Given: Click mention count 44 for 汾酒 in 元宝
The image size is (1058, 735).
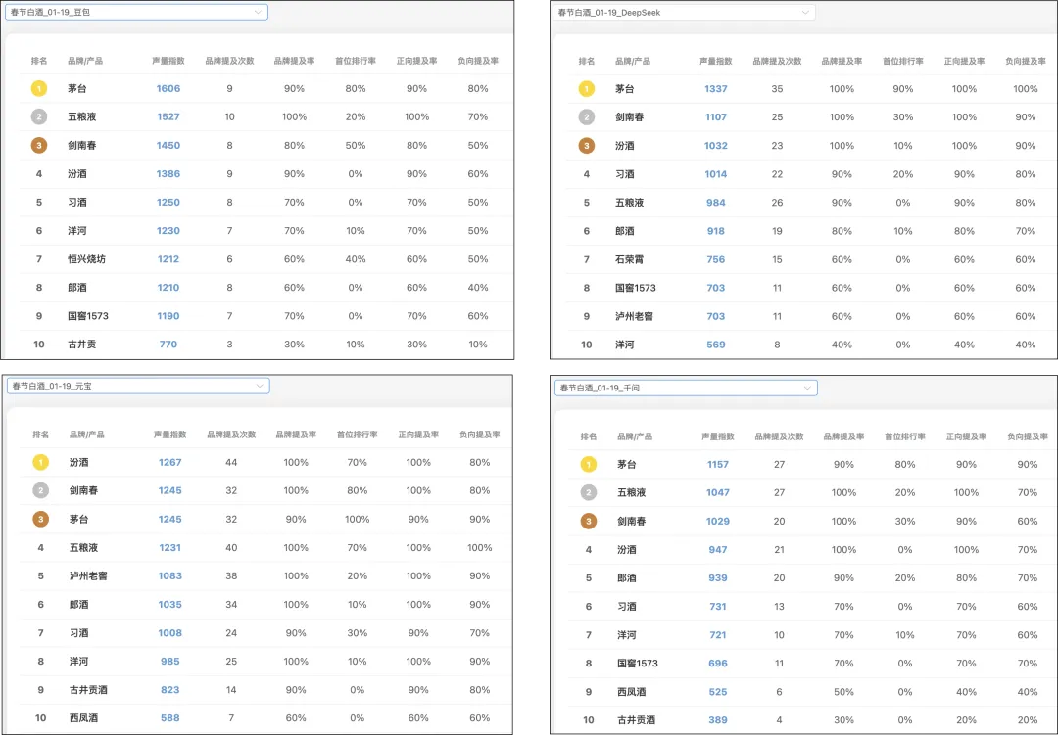Looking at the screenshot, I should click(x=231, y=463).
